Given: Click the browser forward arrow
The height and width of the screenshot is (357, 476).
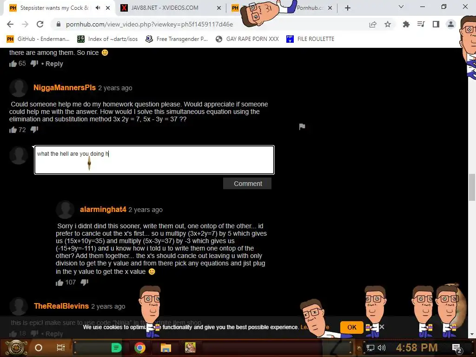Looking at the screenshot, I should 25,24.
